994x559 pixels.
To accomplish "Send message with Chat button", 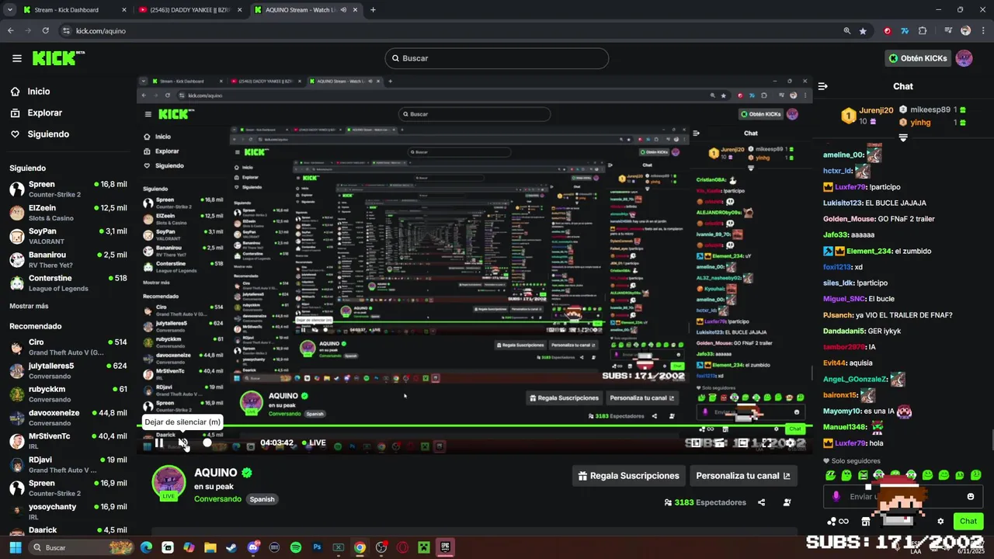I will pyautogui.click(x=968, y=521).
